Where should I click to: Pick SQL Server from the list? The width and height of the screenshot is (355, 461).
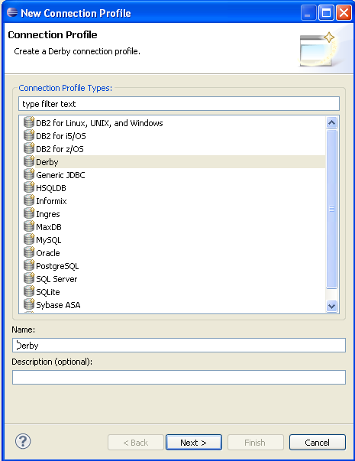coord(56,279)
